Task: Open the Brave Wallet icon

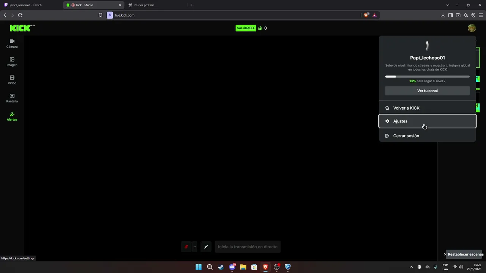Action: click(x=458, y=15)
